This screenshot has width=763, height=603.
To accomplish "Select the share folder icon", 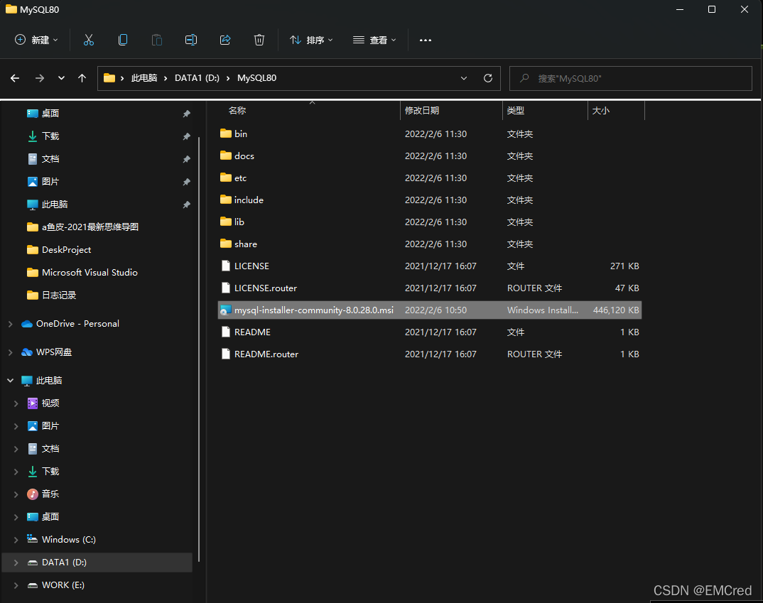I will pyautogui.click(x=225, y=244).
